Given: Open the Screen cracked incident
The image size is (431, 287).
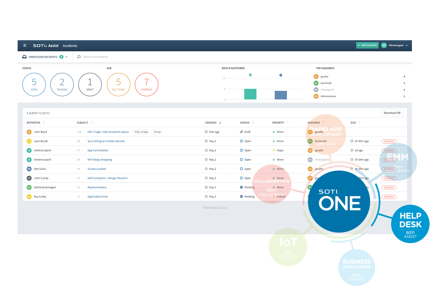Looking at the screenshot, I should (97, 169).
